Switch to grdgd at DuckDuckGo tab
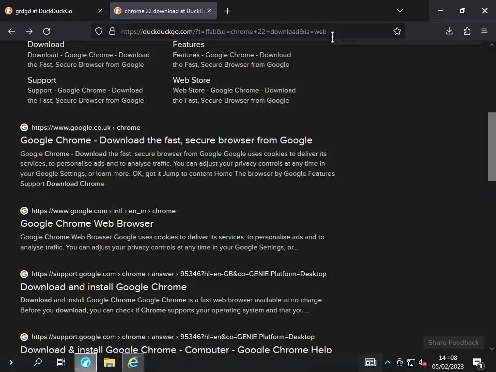The width and height of the screenshot is (496, 372). tap(44, 11)
